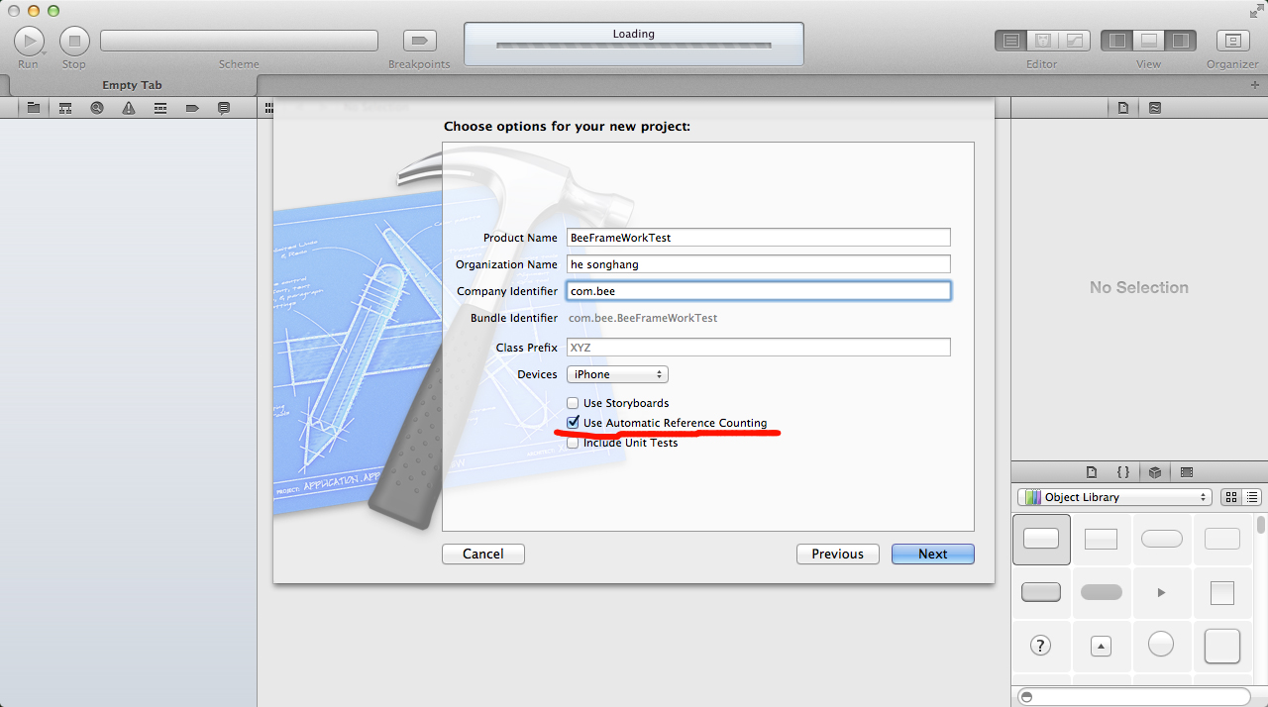Show the Quick Help inspector icon
Screen dimensions: 1268x707
pos(1155,108)
